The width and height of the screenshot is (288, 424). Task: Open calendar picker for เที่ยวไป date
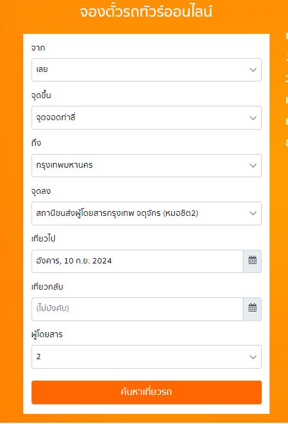tap(252, 261)
